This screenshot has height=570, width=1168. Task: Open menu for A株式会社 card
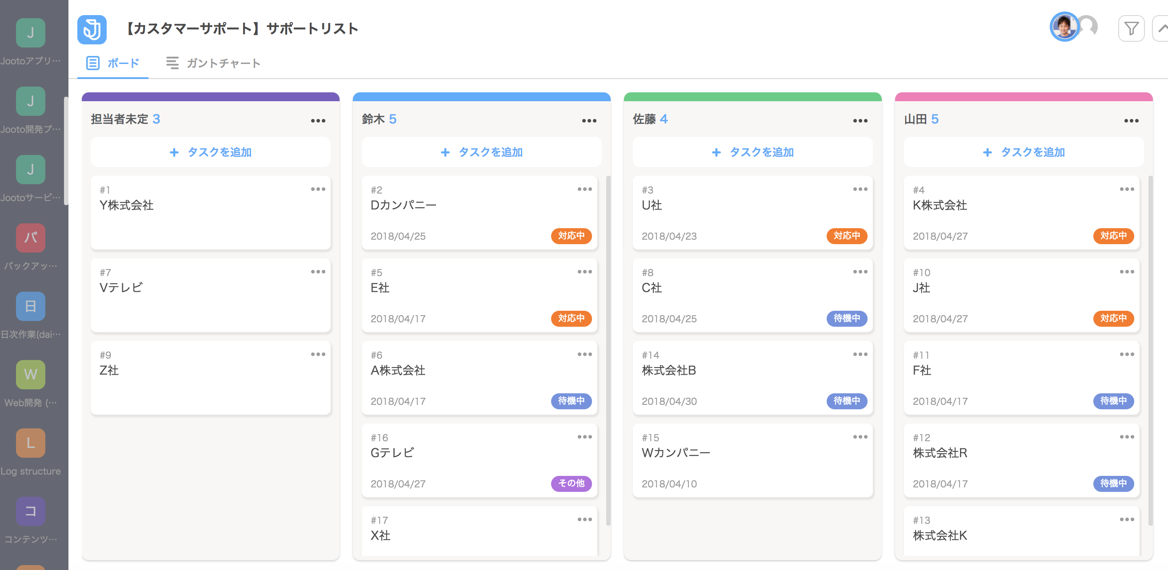click(x=585, y=354)
